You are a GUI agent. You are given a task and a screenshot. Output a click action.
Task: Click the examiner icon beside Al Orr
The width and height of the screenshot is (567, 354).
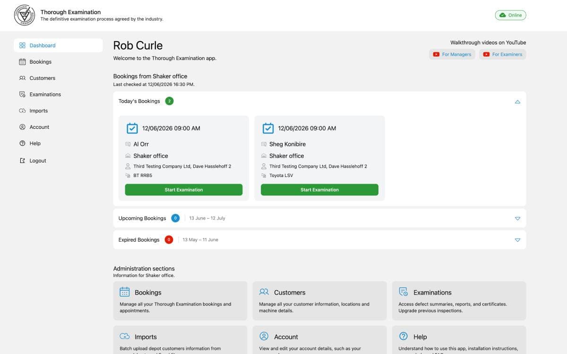[128, 144]
